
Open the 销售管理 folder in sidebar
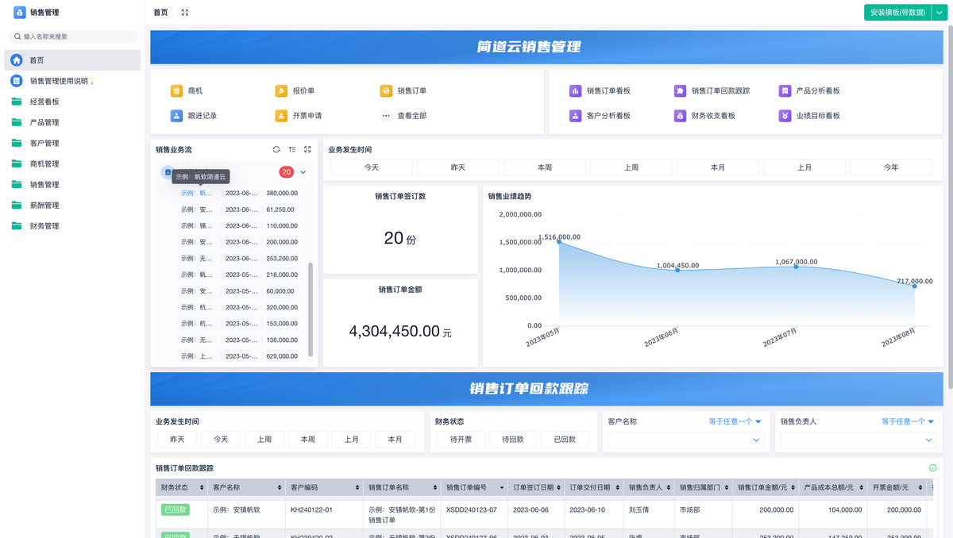tap(73, 184)
